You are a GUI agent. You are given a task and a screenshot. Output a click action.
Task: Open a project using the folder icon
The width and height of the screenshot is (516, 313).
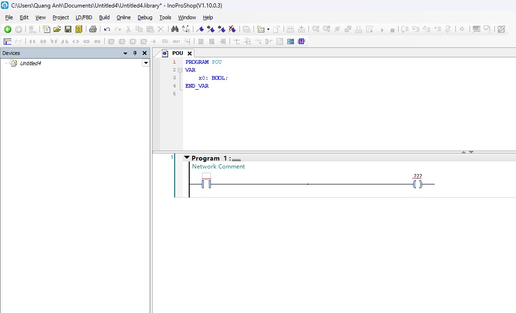(57, 29)
